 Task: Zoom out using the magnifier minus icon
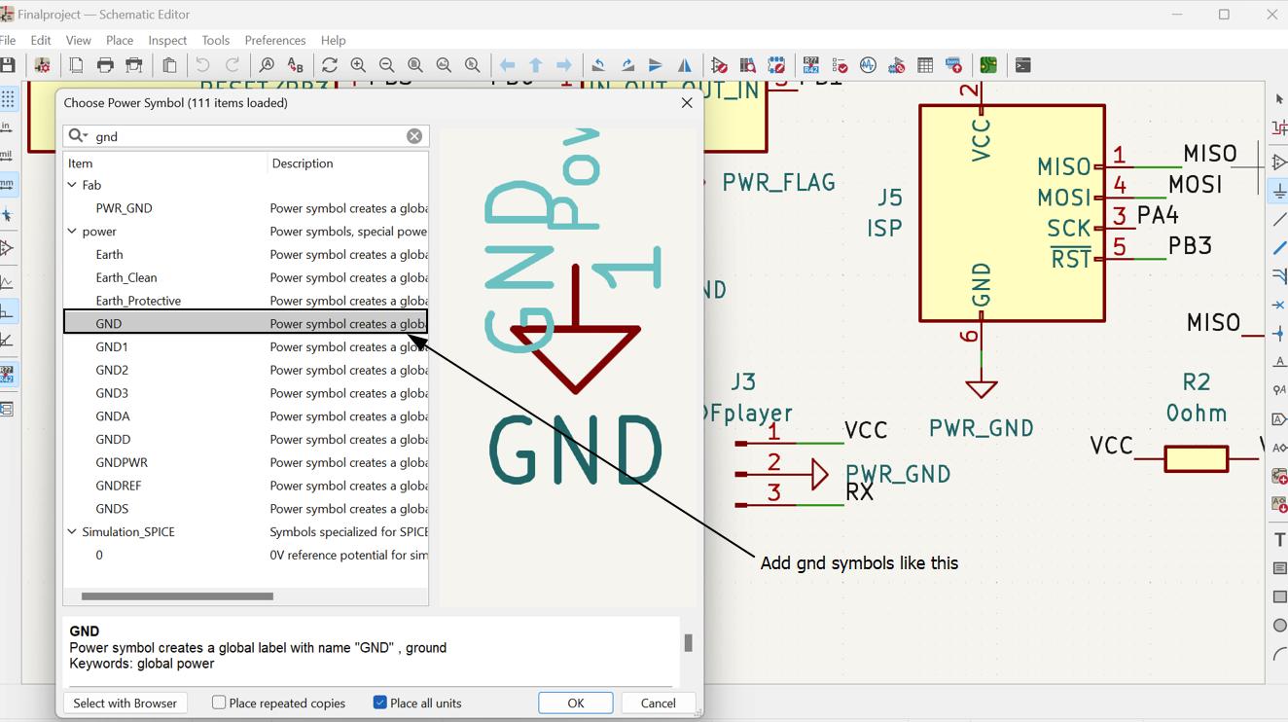click(x=386, y=65)
